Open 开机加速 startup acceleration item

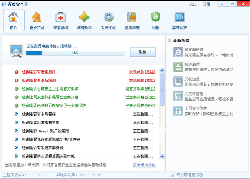tap(203, 82)
